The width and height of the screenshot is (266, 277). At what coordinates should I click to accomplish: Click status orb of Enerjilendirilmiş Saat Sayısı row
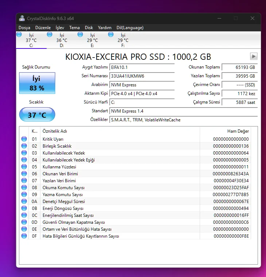click(x=24, y=215)
